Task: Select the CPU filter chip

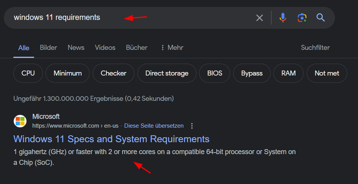Action: [x=28, y=73]
